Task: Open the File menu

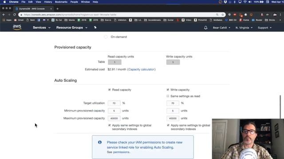Action: click(x=24, y=2)
